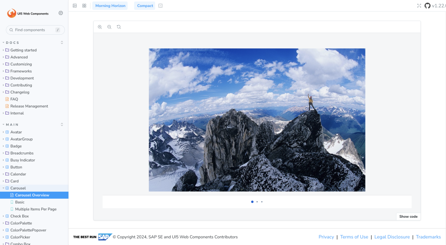Open Storybook settings gear icon
Image resolution: width=446 pixels, height=245 pixels.
61,13
